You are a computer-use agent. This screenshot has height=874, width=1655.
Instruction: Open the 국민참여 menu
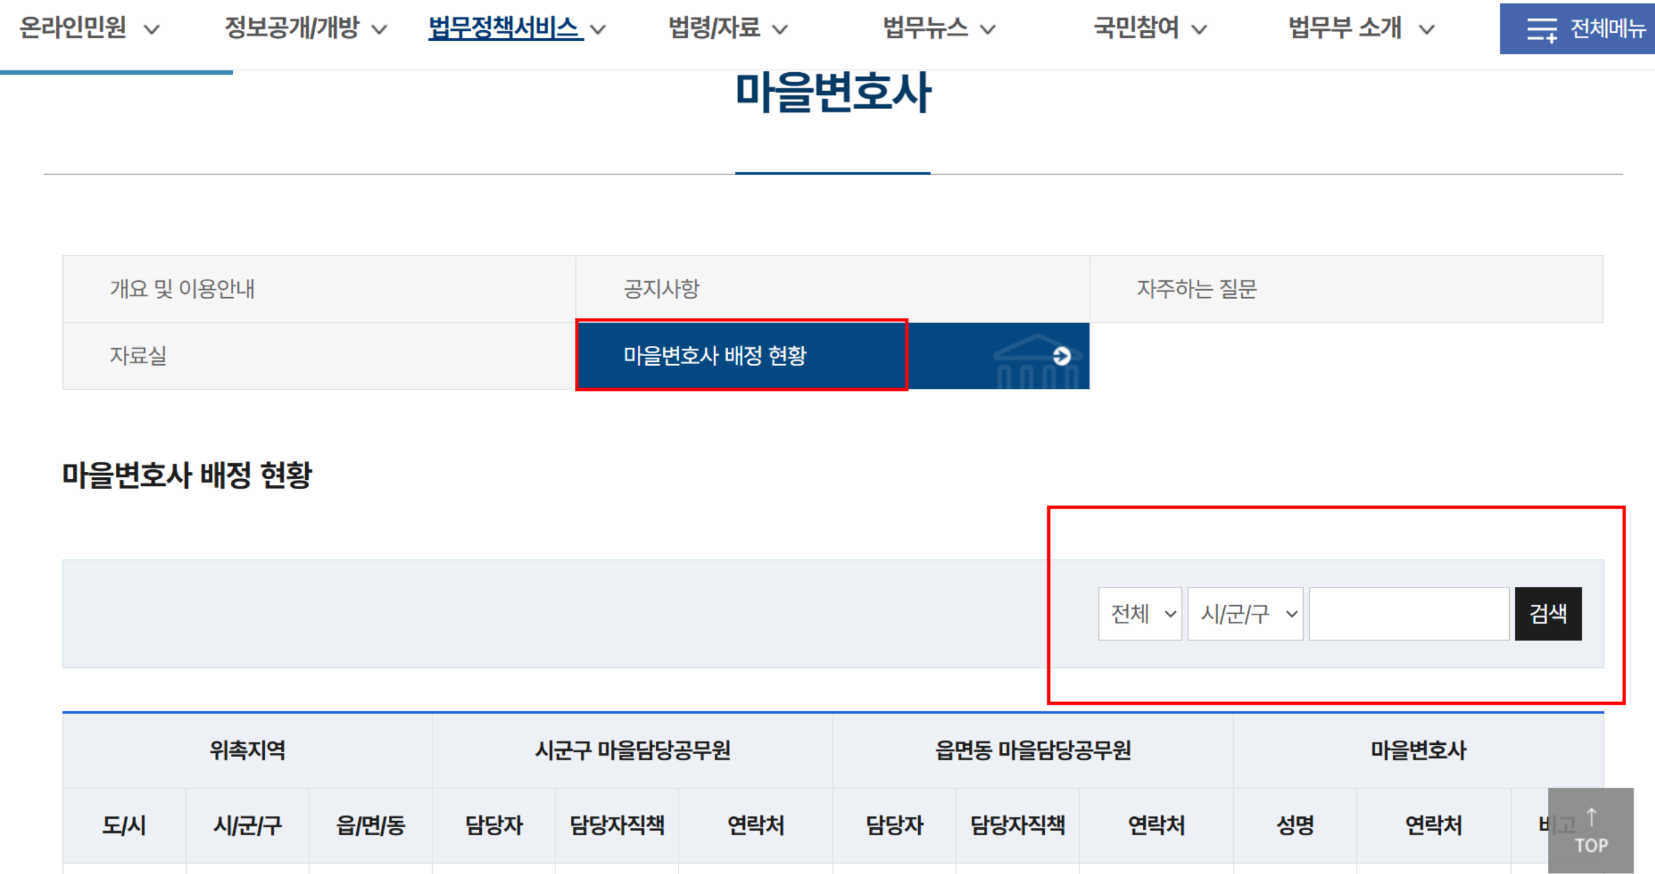(1136, 28)
